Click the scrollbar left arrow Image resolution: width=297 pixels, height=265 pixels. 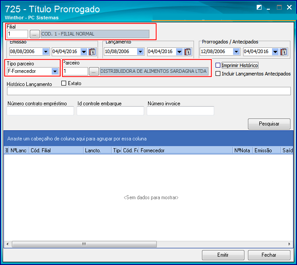tap(7, 244)
